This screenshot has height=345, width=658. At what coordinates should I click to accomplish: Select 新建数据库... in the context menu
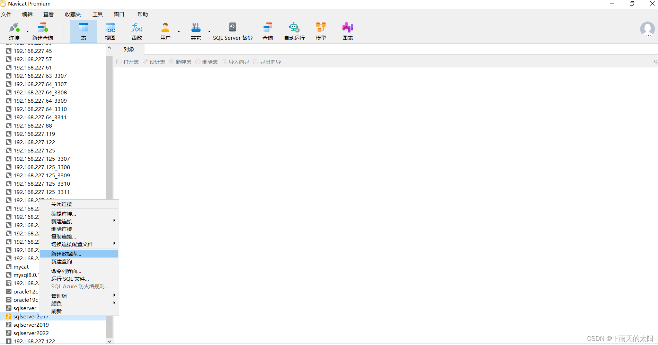pos(79,254)
